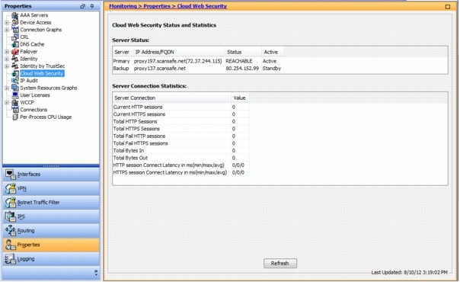The image size is (460, 282).
Task: Click the Identity by TrustSec icon
Action: [x=15, y=66]
